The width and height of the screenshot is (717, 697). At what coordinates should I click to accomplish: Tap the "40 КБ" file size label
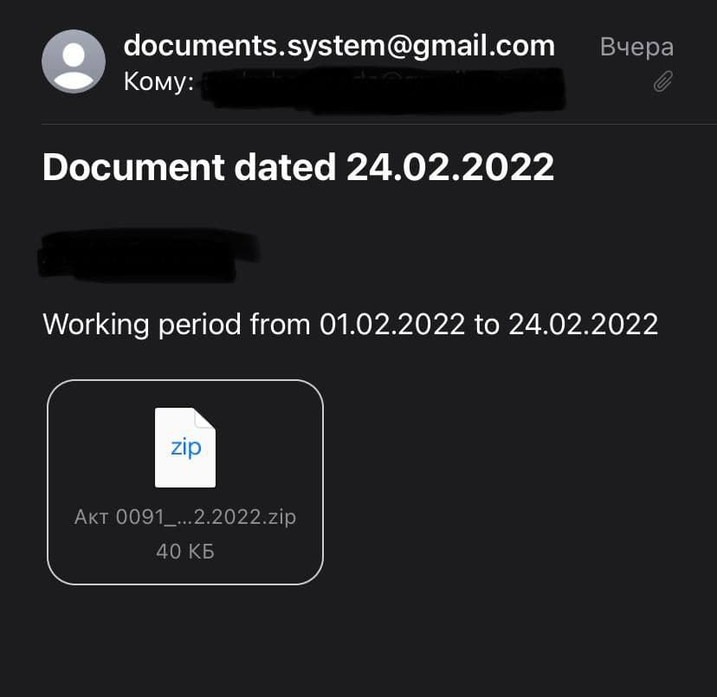point(185,551)
